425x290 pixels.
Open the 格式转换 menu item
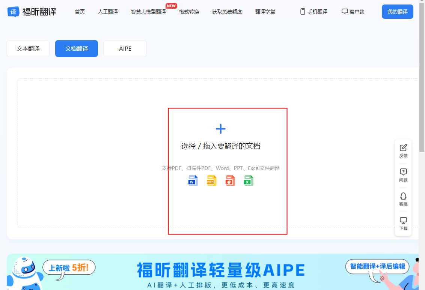[189, 12]
